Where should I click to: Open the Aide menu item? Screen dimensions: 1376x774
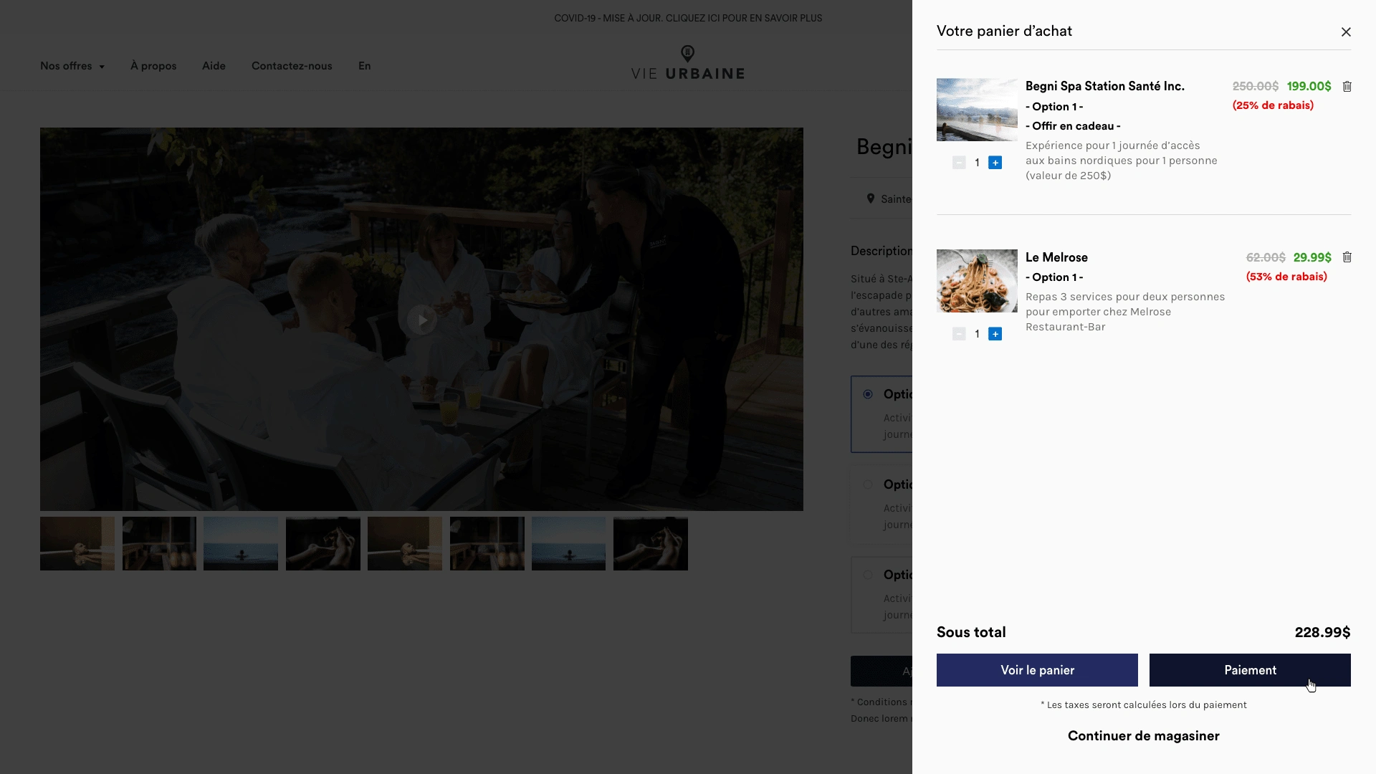tap(214, 66)
